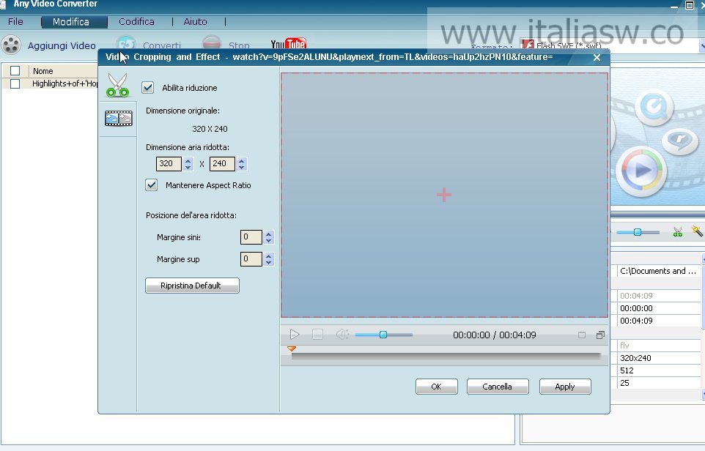Click the video seek bar track
This screenshot has width=705, height=451.
click(x=446, y=357)
